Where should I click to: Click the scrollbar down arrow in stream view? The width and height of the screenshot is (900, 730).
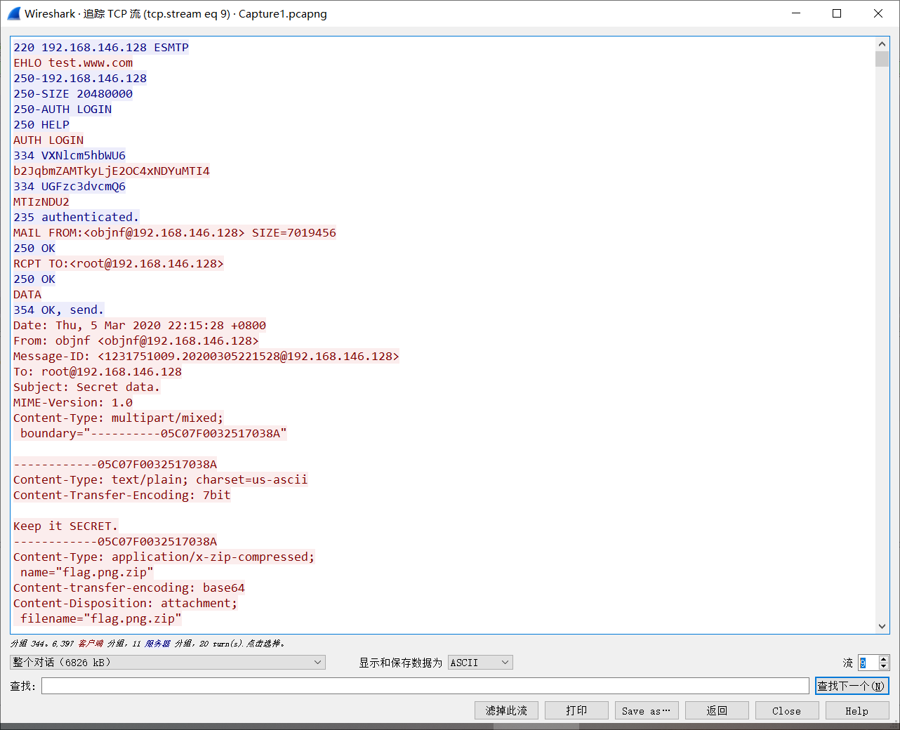(882, 626)
